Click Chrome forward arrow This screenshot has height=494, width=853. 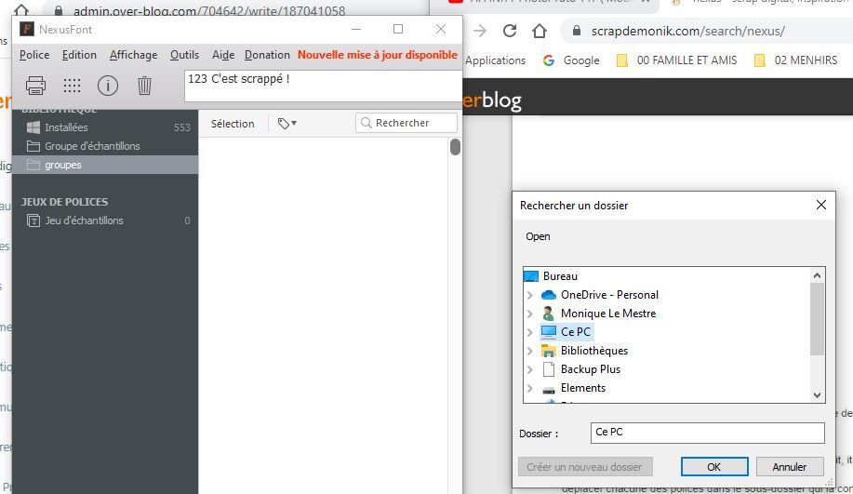pyautogui.click(x=480, y=31)
